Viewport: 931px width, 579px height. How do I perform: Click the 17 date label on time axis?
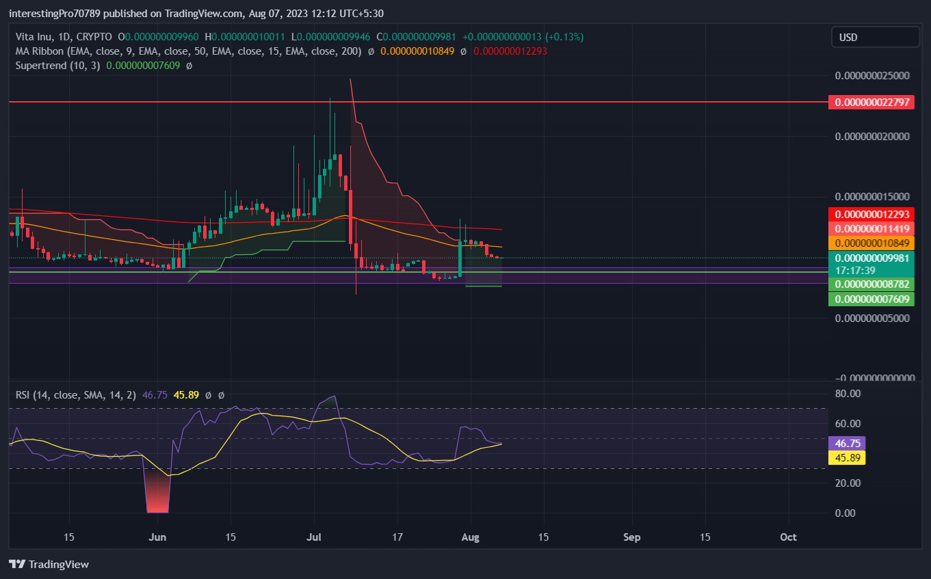[x=398, y=537]
